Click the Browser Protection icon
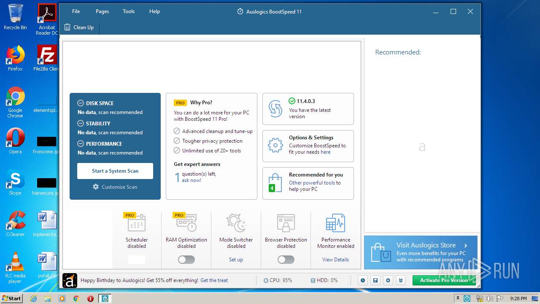 pyautogui.click(x=286, y=223)
